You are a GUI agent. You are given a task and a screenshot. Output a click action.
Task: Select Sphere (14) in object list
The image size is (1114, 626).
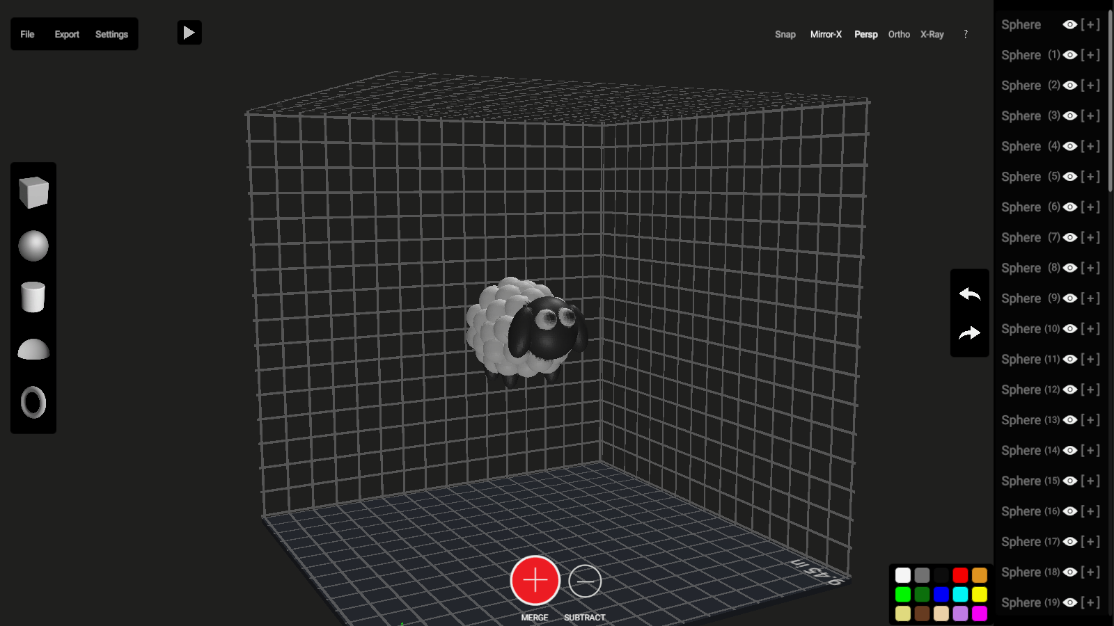point(1030,451)
